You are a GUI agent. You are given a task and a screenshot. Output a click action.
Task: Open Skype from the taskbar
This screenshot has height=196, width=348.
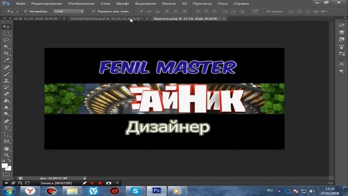coord(135,191)
